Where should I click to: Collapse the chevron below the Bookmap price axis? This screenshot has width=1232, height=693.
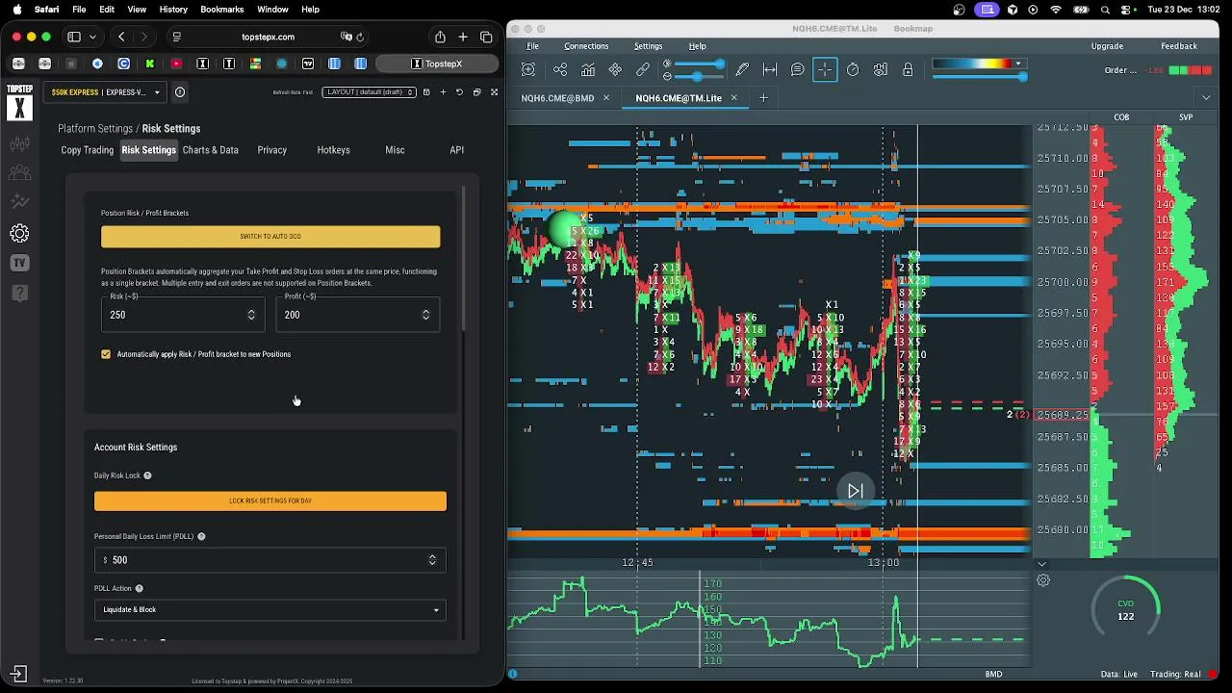pos(1040,564)
